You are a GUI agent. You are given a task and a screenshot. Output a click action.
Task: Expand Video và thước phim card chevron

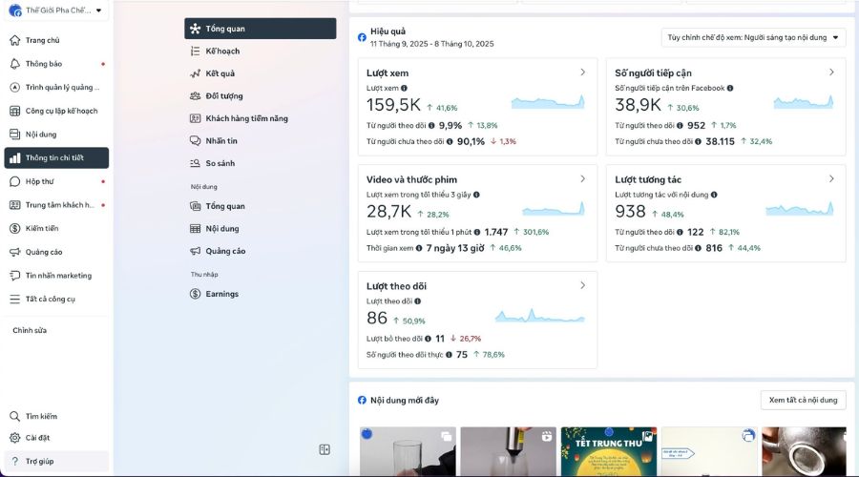point(582,179)
